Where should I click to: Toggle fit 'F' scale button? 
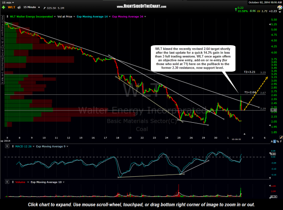coord(281,141)
